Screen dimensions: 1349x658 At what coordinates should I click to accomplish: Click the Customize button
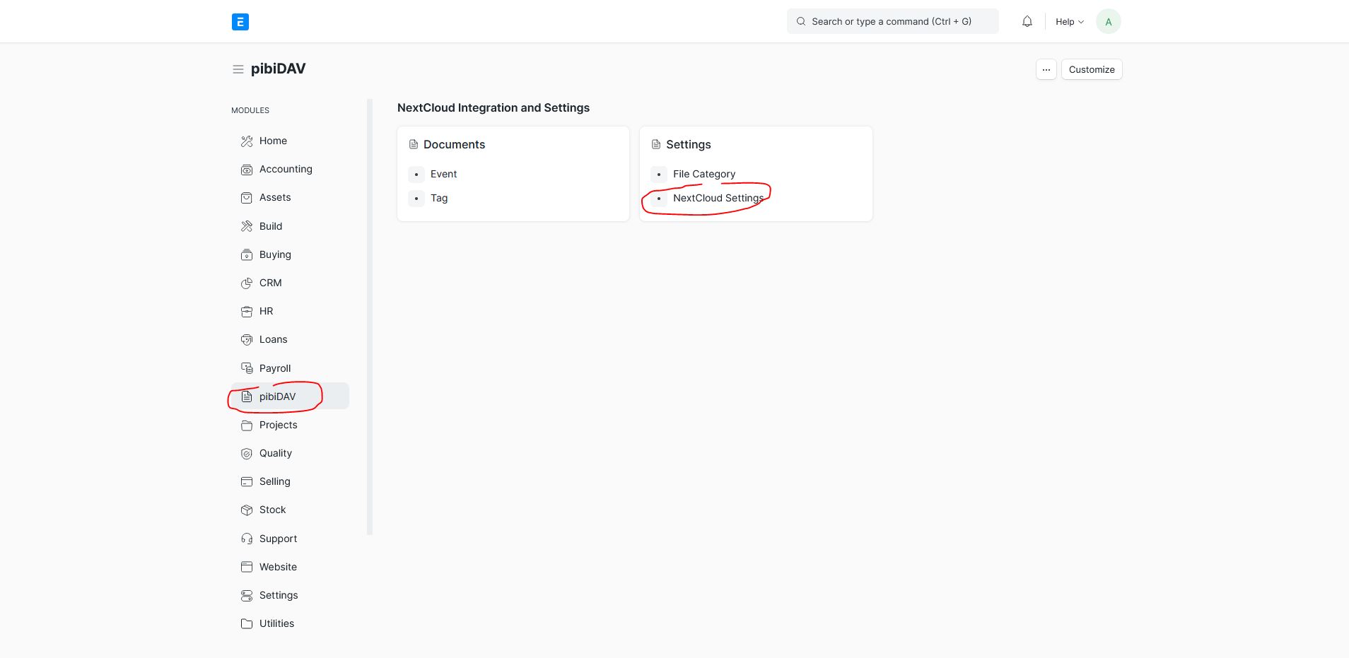coord(1092,69)
